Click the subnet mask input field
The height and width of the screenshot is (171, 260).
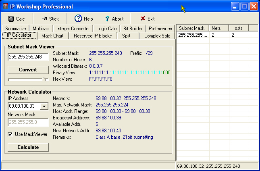point(28,57)
